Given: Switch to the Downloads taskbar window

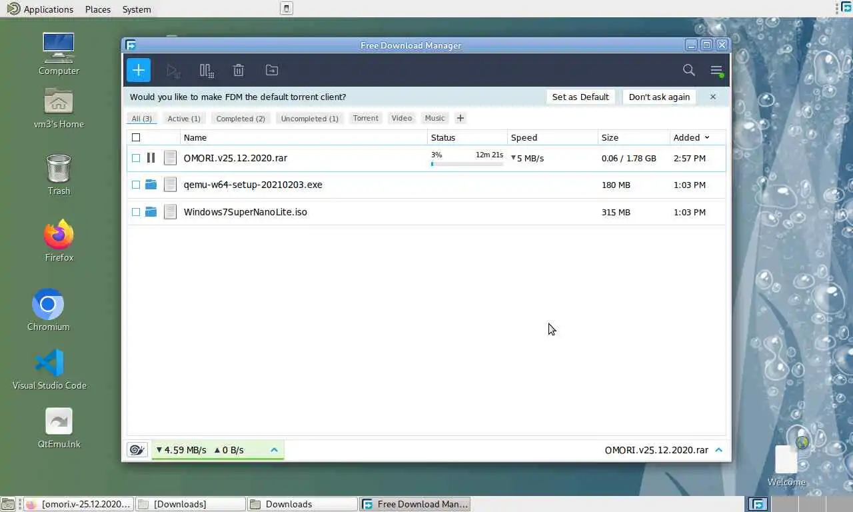Looking at the screenshot, I should click(303, 504).
